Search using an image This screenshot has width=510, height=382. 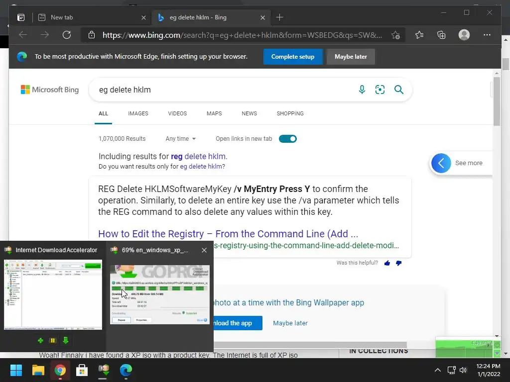pyautogui.click(x=380, y=90)
